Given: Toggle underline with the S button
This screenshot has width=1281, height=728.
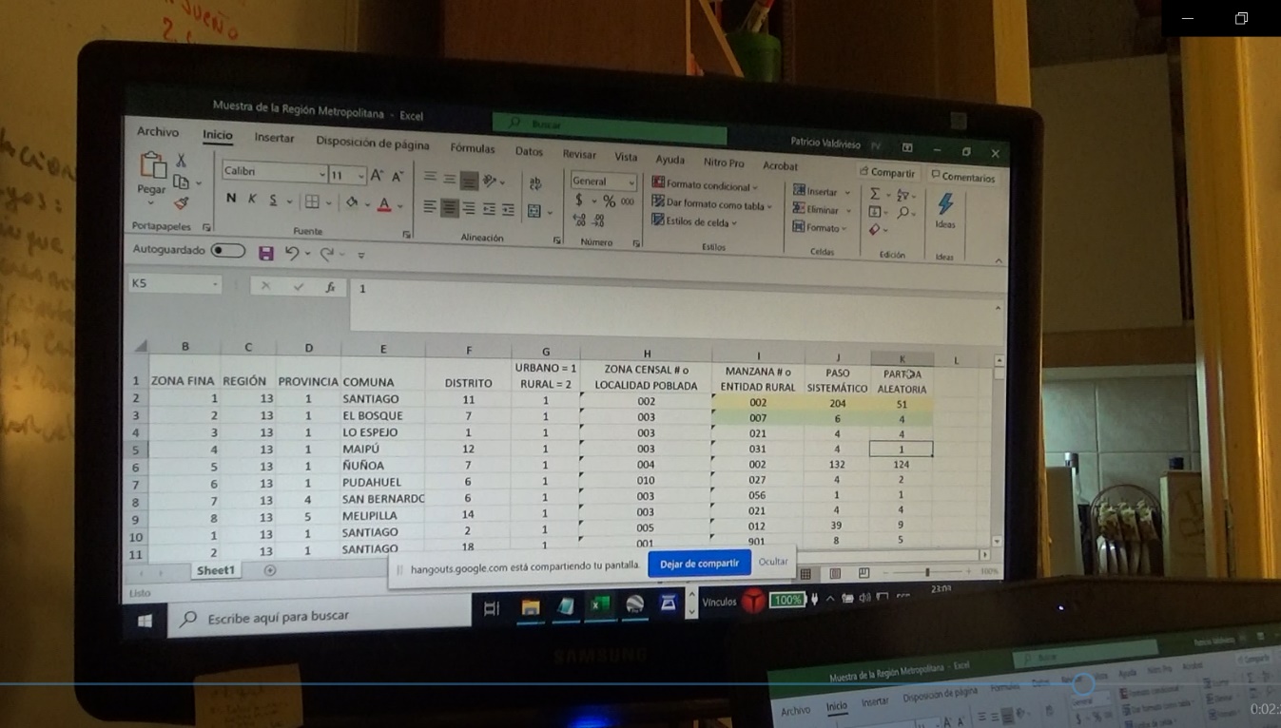Looking at the screenshot, I should (273, 200).
